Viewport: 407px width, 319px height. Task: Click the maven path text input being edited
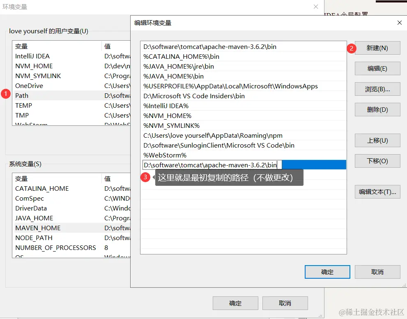[x=210, y=164]
